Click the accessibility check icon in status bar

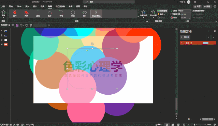tap(23, 125)
